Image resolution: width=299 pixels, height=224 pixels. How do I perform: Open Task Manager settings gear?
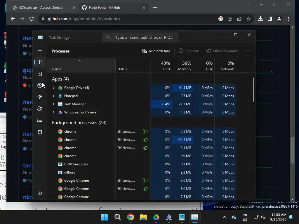click(x=40, y=193)
